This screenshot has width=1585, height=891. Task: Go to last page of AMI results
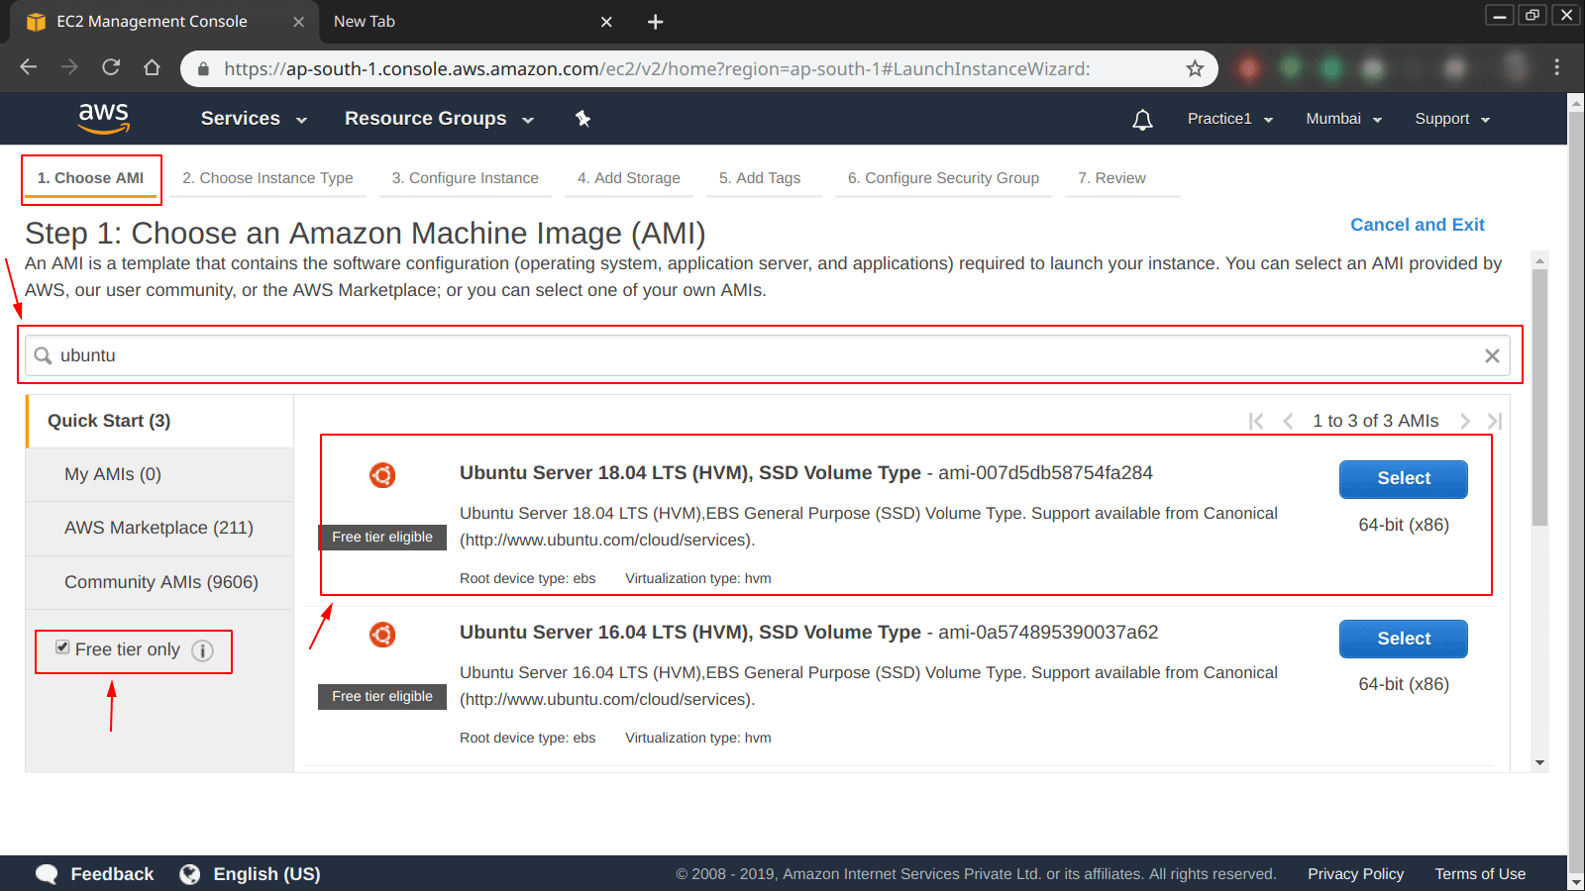(x=1495, y=421)
